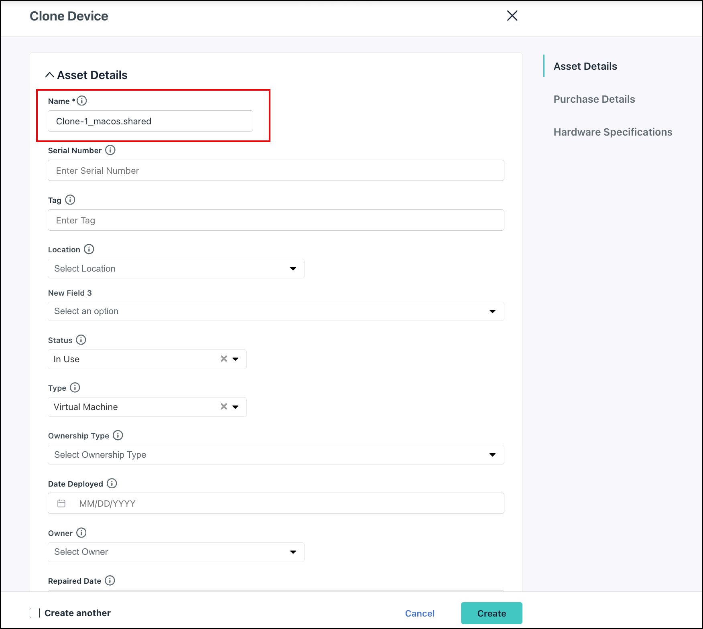Click the info icon beside Name
This screenshot has height=629, width=703.
coord(82,101)
